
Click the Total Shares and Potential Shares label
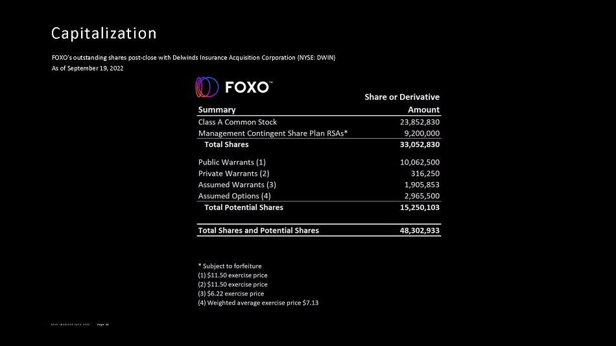(259, 231)
